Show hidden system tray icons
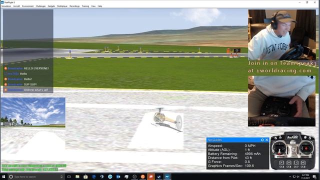The height and width of the screenshot is (180, 320). coord(290,176)
